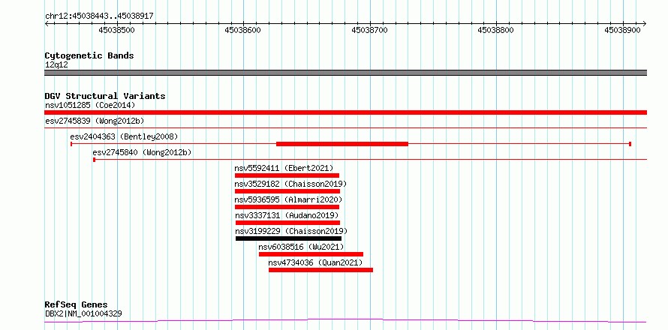Click the right arrowhead of the ruler
Viewport: 668px width, 330px height.
645,23
